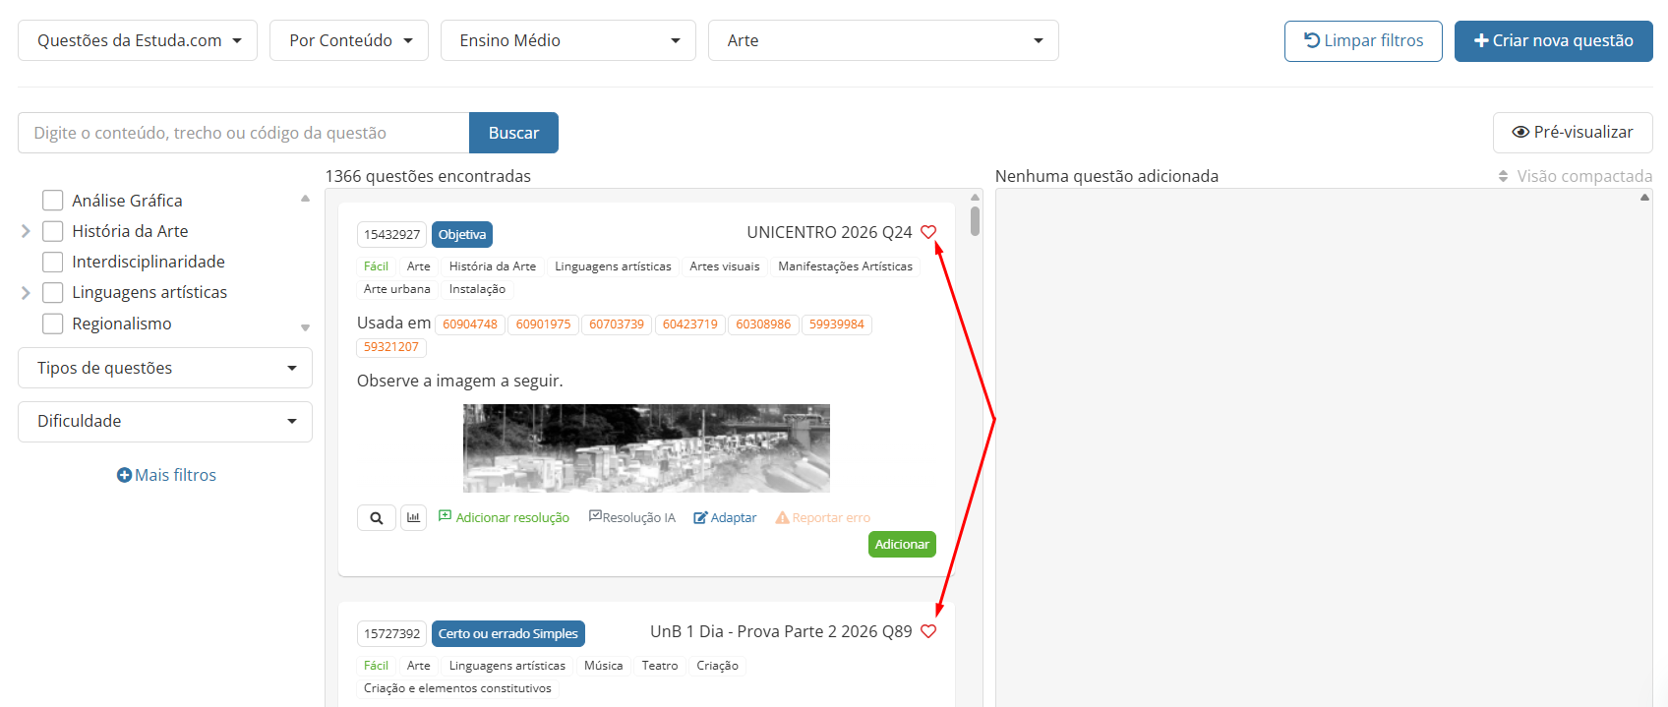1668x707 pixels.
Task: Check the Linguagens artísticas checkbox
Action: tap(53, 292)
